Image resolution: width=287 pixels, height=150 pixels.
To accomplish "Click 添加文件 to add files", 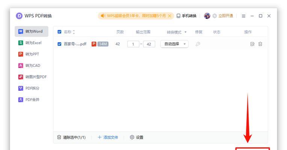I will (x=108, y=137).
